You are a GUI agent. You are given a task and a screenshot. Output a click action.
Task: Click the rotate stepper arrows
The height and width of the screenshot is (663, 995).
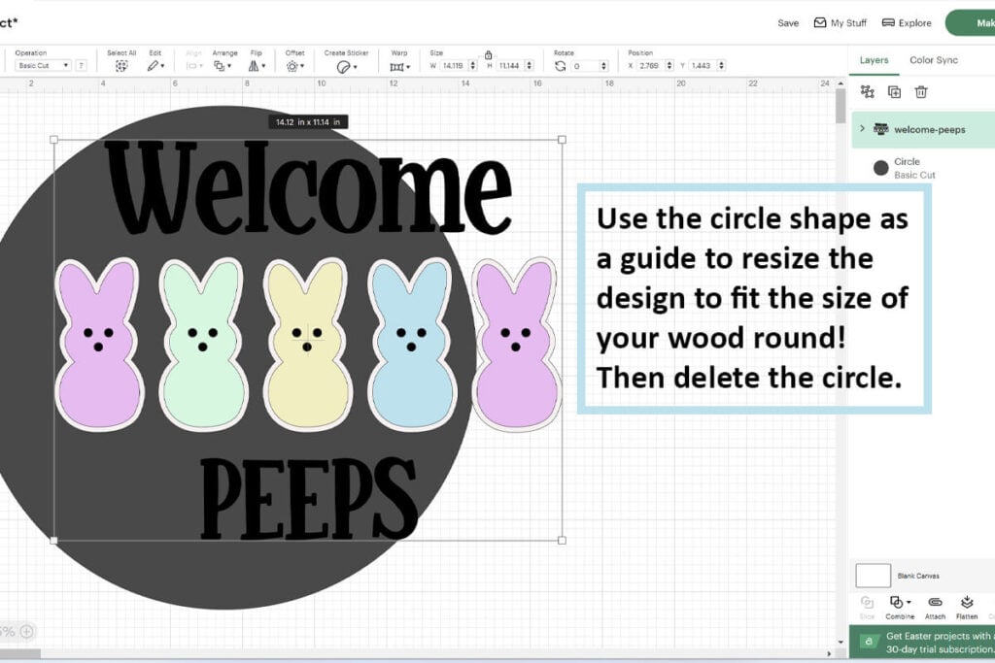pos(603,65)
